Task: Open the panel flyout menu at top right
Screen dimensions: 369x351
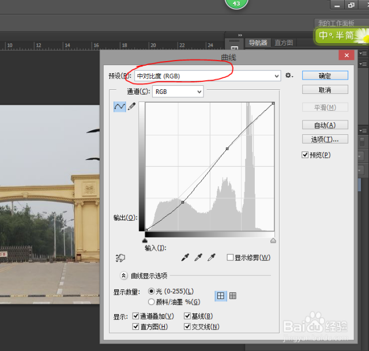Action: (363, 54)
